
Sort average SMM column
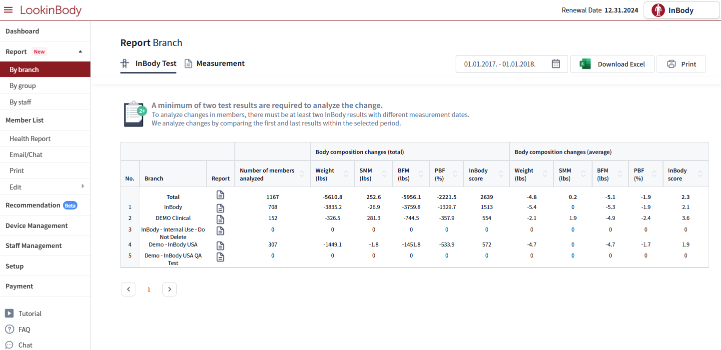(583, 174)
